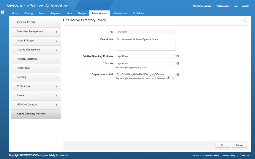This screenshot has height=159, width=255.
Task: Open the Design tab
Action: (82, 13)
